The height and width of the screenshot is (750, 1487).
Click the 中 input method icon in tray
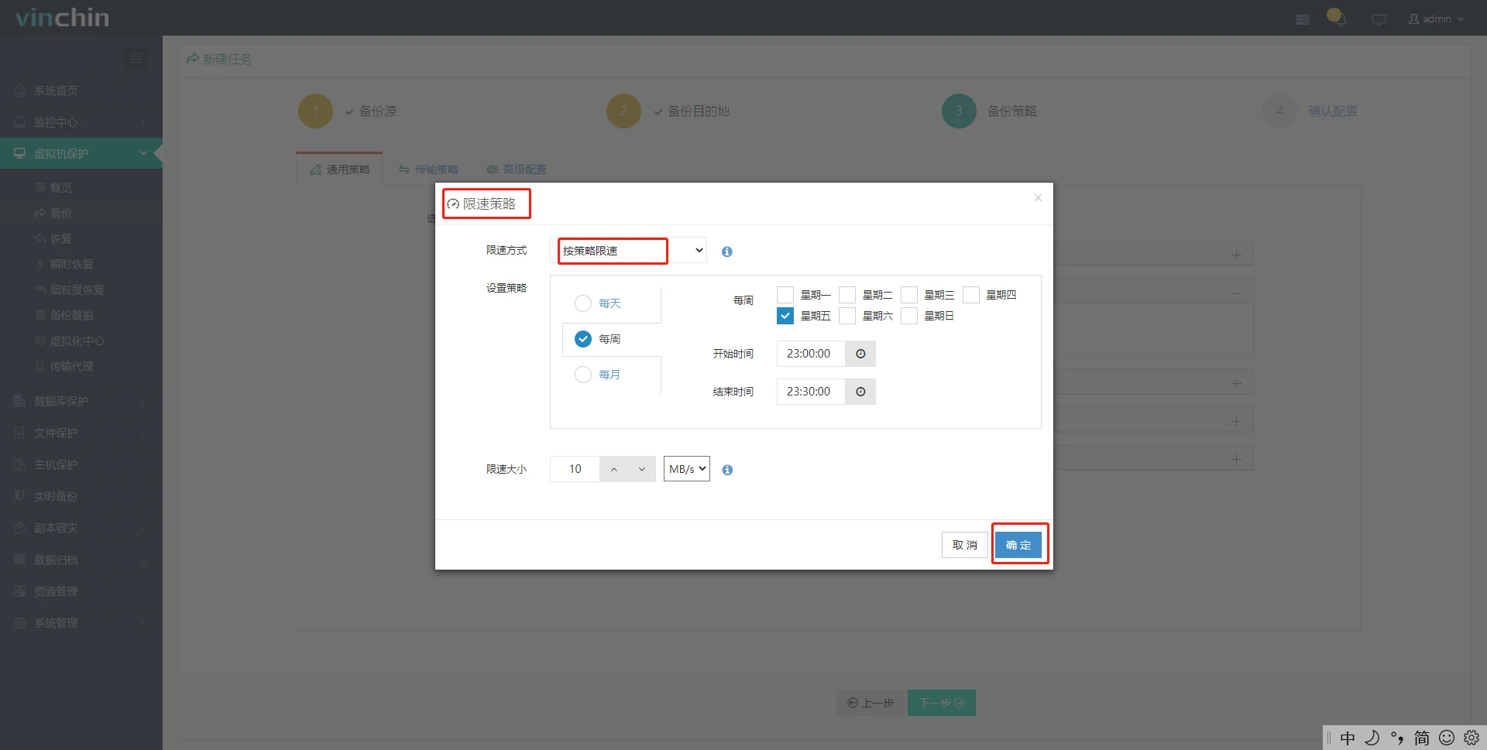tap(1348, 738)
